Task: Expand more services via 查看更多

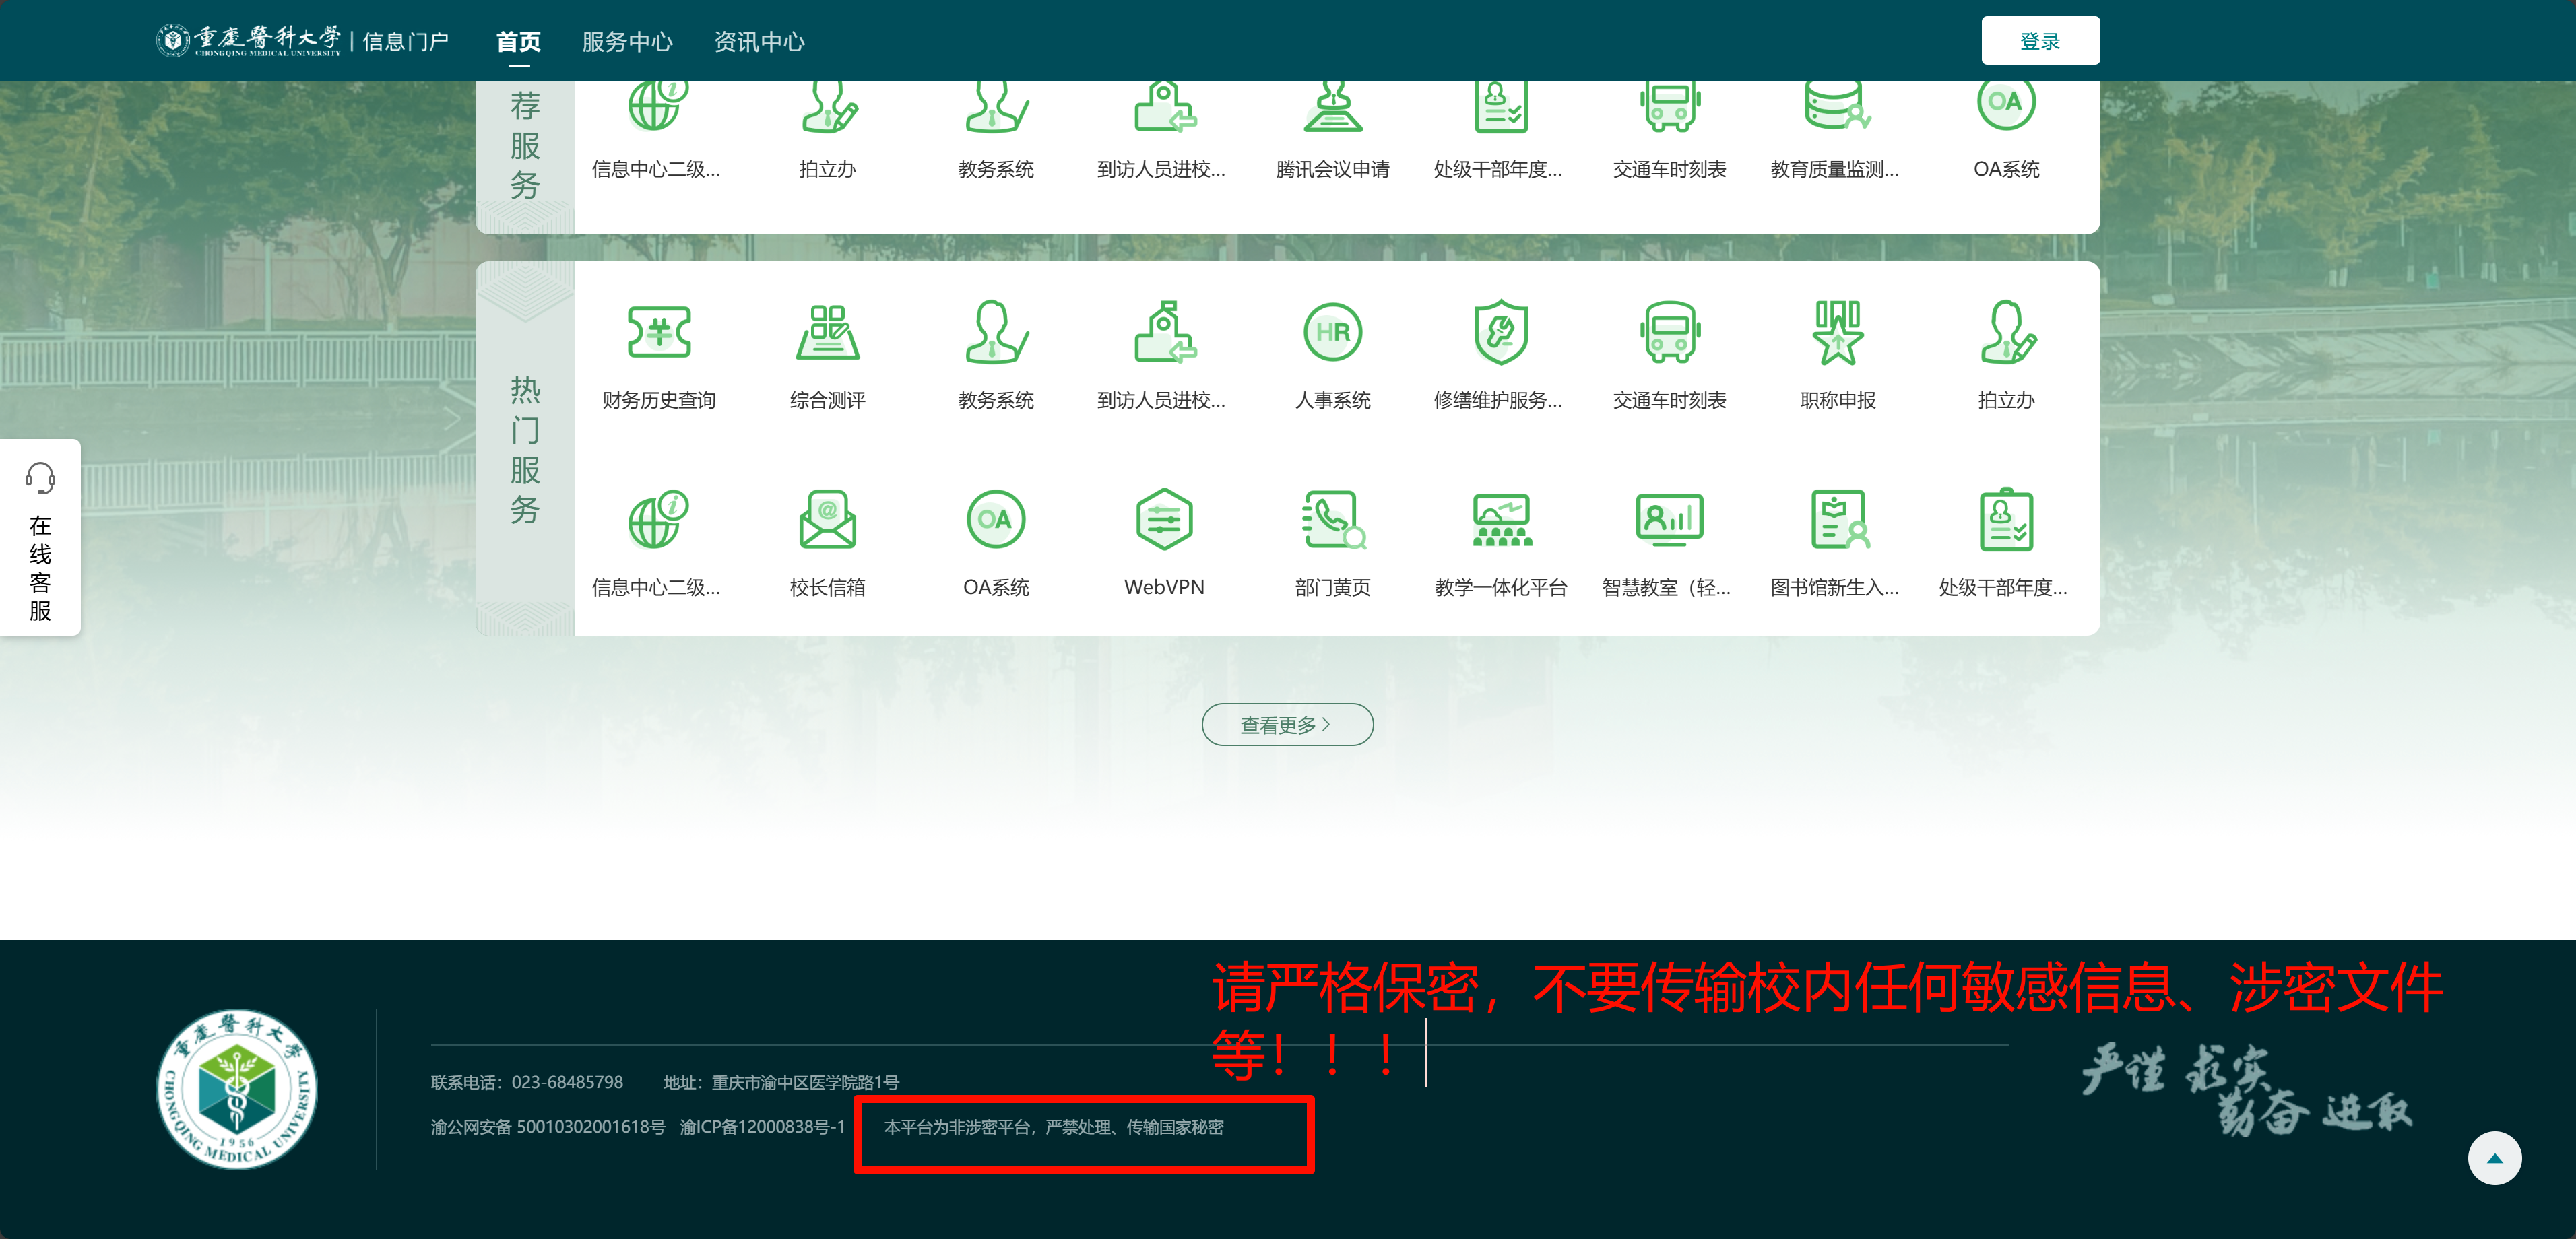Action: point(1287,725)
